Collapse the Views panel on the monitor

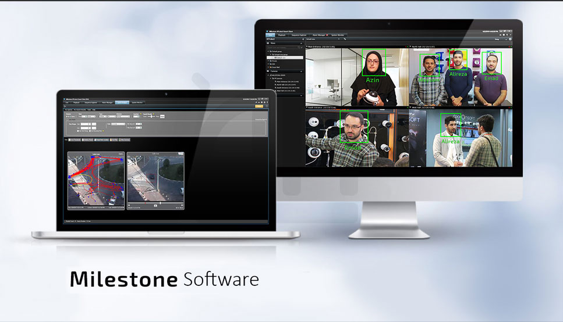click(301, 43)
